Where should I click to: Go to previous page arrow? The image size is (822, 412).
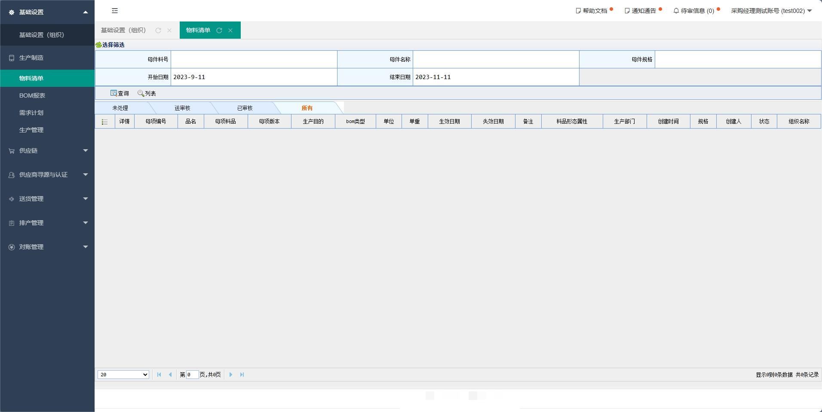pos(170,375)
